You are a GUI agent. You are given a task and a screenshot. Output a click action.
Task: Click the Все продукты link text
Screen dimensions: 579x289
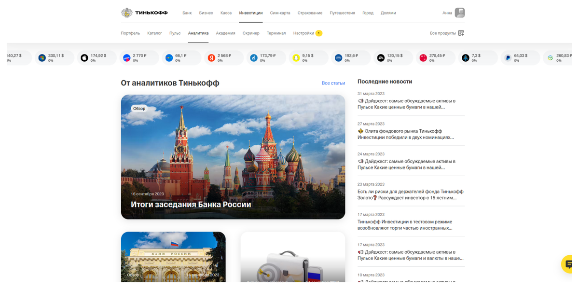tap(443, 33)
